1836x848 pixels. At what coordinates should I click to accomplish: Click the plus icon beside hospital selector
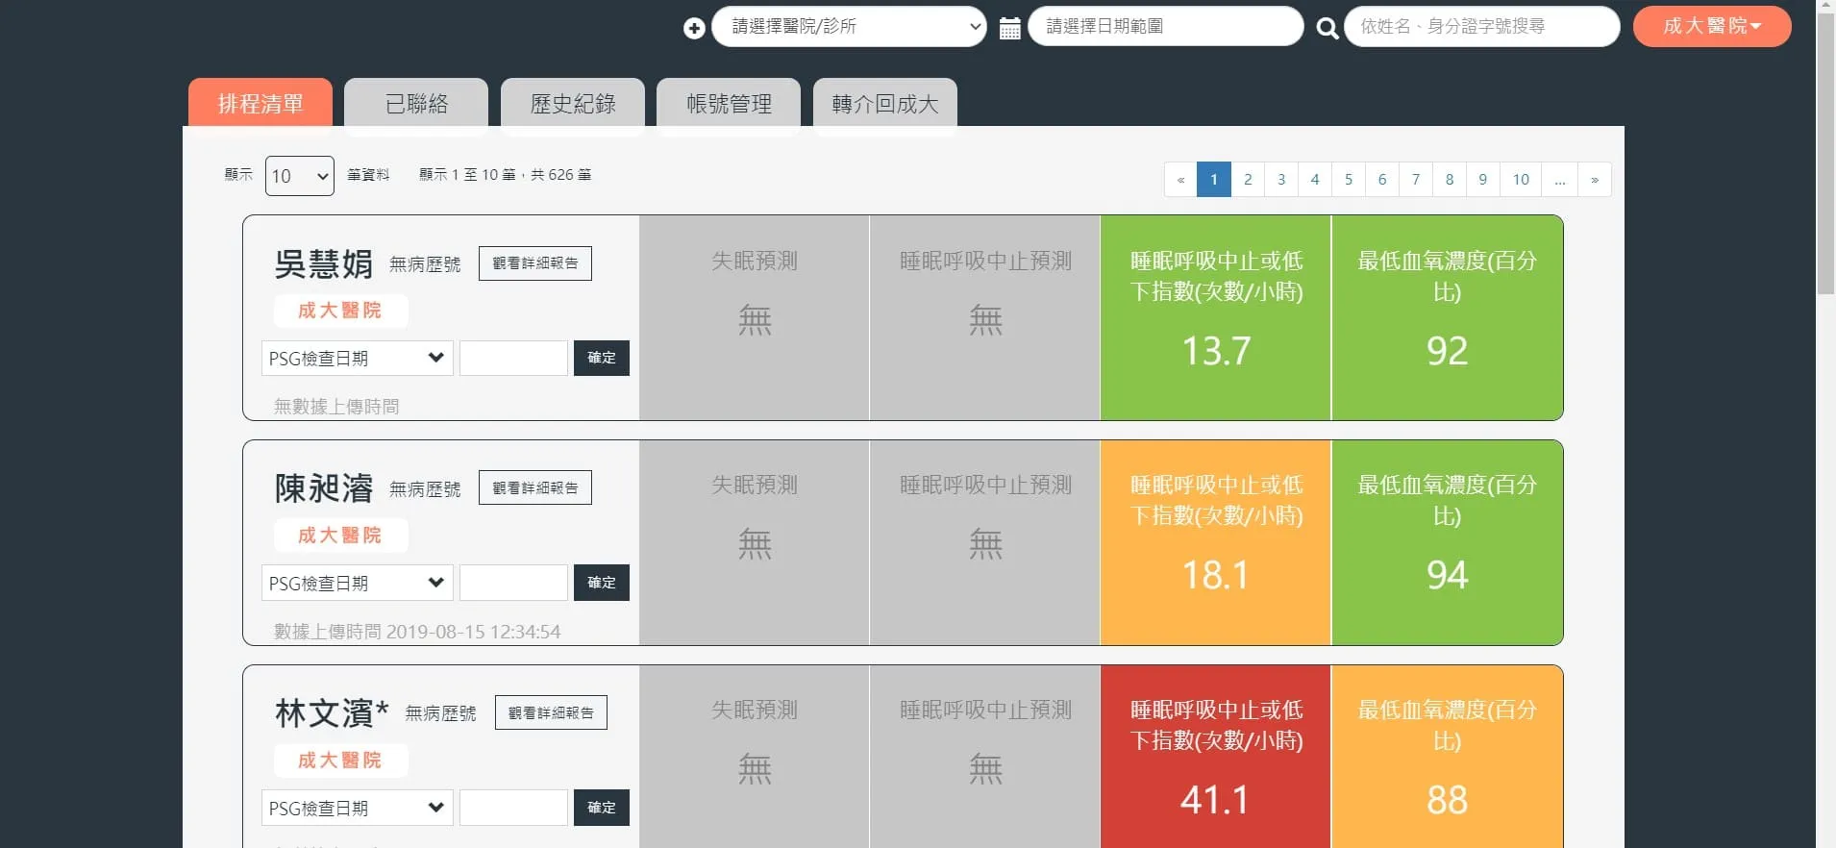click(694, 28)
